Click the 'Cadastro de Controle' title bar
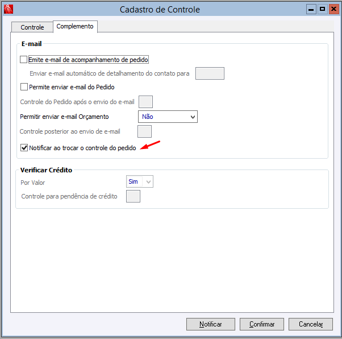The image size is (342, 339). tap(160, 10)
